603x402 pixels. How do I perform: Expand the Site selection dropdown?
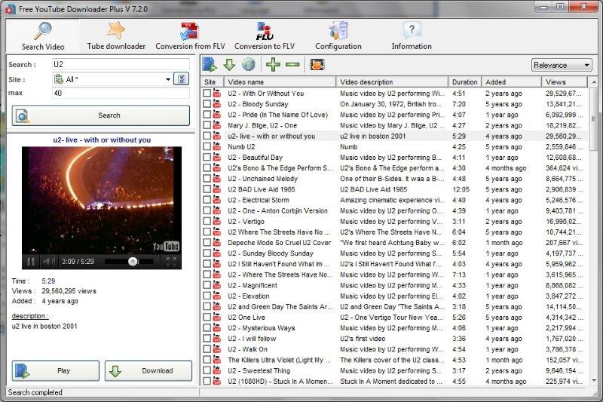pos(168,79)
